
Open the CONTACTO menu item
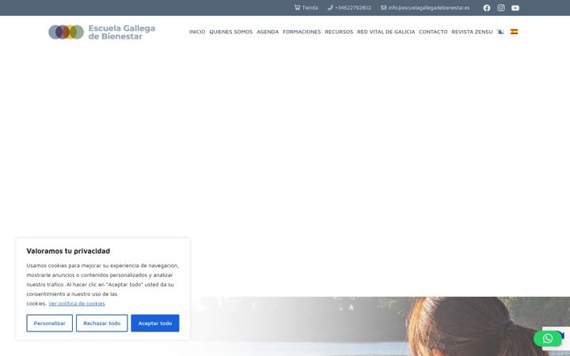pyautogui.click(x=433, y=32)
